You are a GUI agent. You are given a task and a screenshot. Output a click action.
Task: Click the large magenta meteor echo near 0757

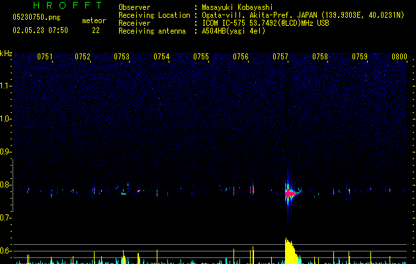tap(290, 194)
